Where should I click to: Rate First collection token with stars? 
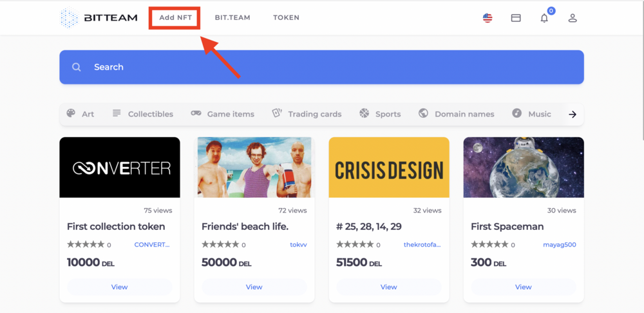click(86, 244)
